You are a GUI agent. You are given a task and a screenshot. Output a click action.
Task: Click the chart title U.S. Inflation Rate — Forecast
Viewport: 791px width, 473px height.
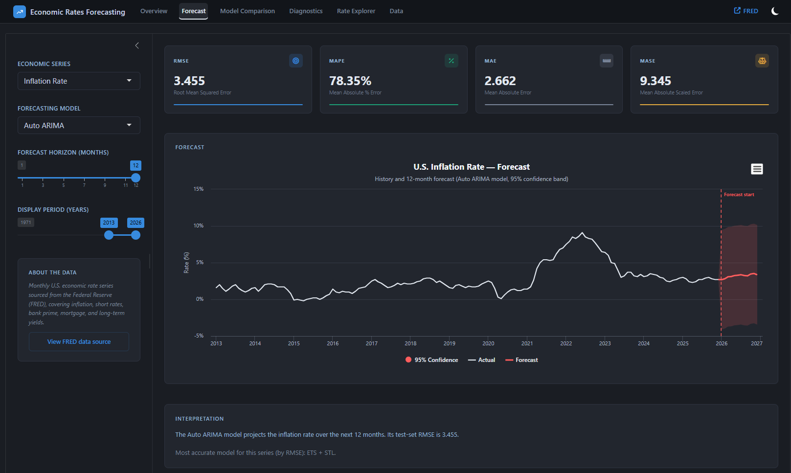472,167
